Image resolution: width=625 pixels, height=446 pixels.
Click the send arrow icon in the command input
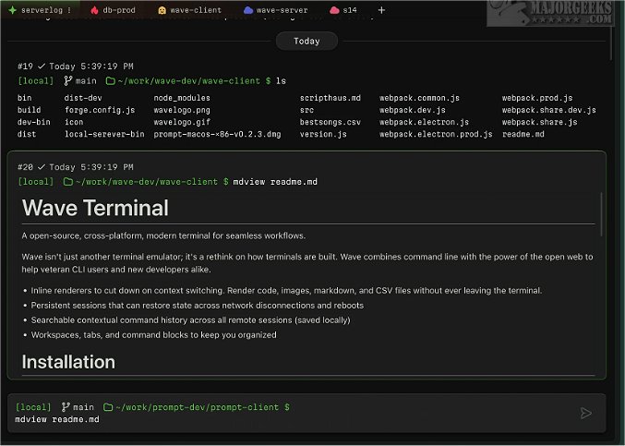(585, 413)
